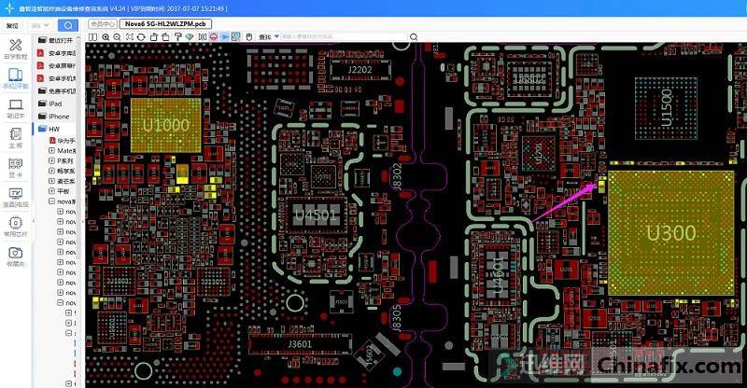Expand the Mate series tree node
The width and height of the screenshot is (747, 388).
point(51,149)
